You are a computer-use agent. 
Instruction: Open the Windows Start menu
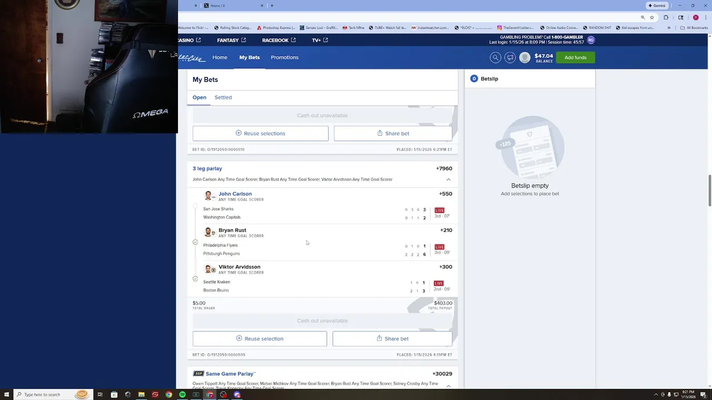[6, 394]
